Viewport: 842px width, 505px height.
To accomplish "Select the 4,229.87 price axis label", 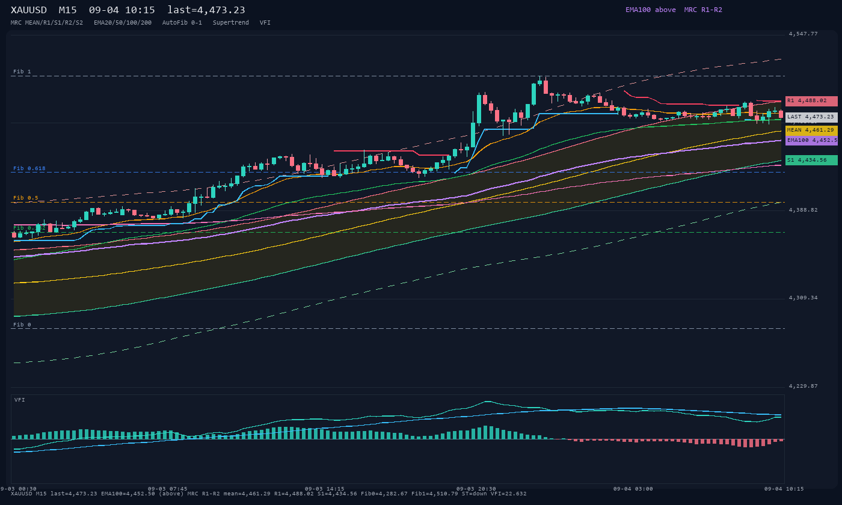I will pyautogui.click(x=804, y=386).
